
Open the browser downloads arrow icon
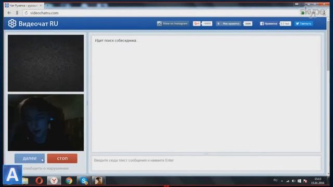click(x=324, y=13)
